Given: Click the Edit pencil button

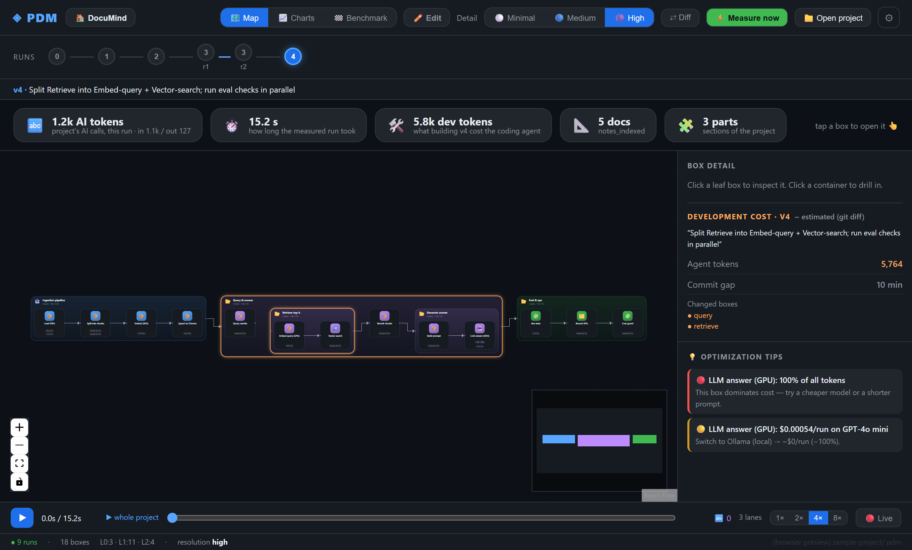Looking at the screenshot, I should tap(427, 18).
